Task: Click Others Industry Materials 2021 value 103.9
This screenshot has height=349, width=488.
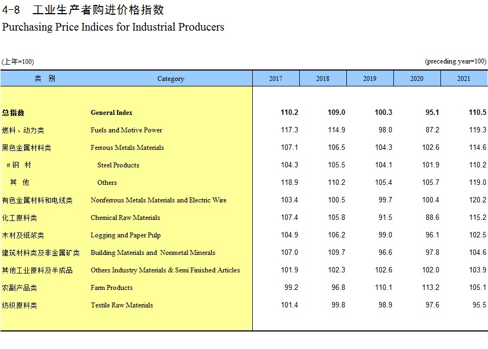Action: [478, 270]
